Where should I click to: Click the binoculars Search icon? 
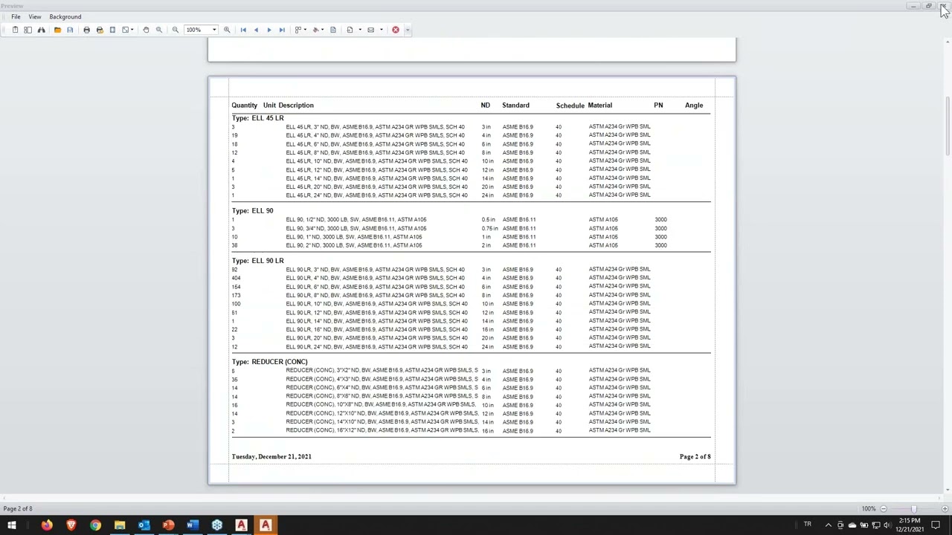(x=41, y=30)
